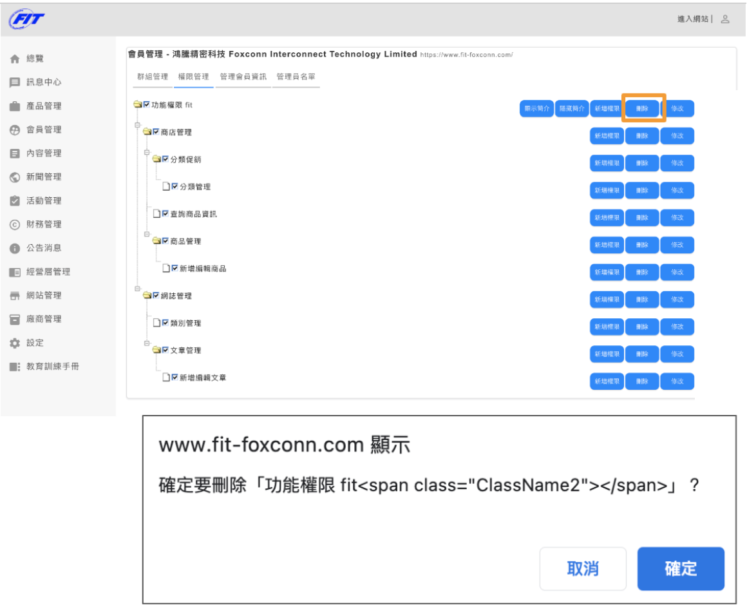Click the 顯示簡介 button
The image size is (747, 616).
pos(537,109)
